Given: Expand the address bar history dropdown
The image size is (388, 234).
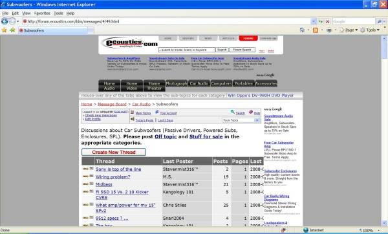Looking at the screenshot, I should tap(314, 21).
